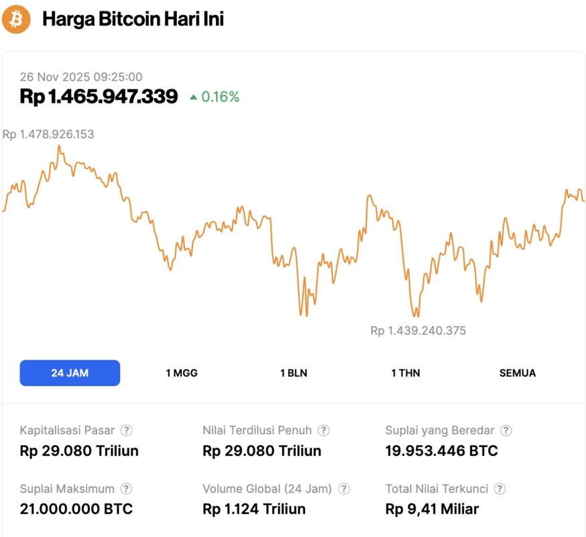Show the SEMUA all-time chart

point(518,373)
